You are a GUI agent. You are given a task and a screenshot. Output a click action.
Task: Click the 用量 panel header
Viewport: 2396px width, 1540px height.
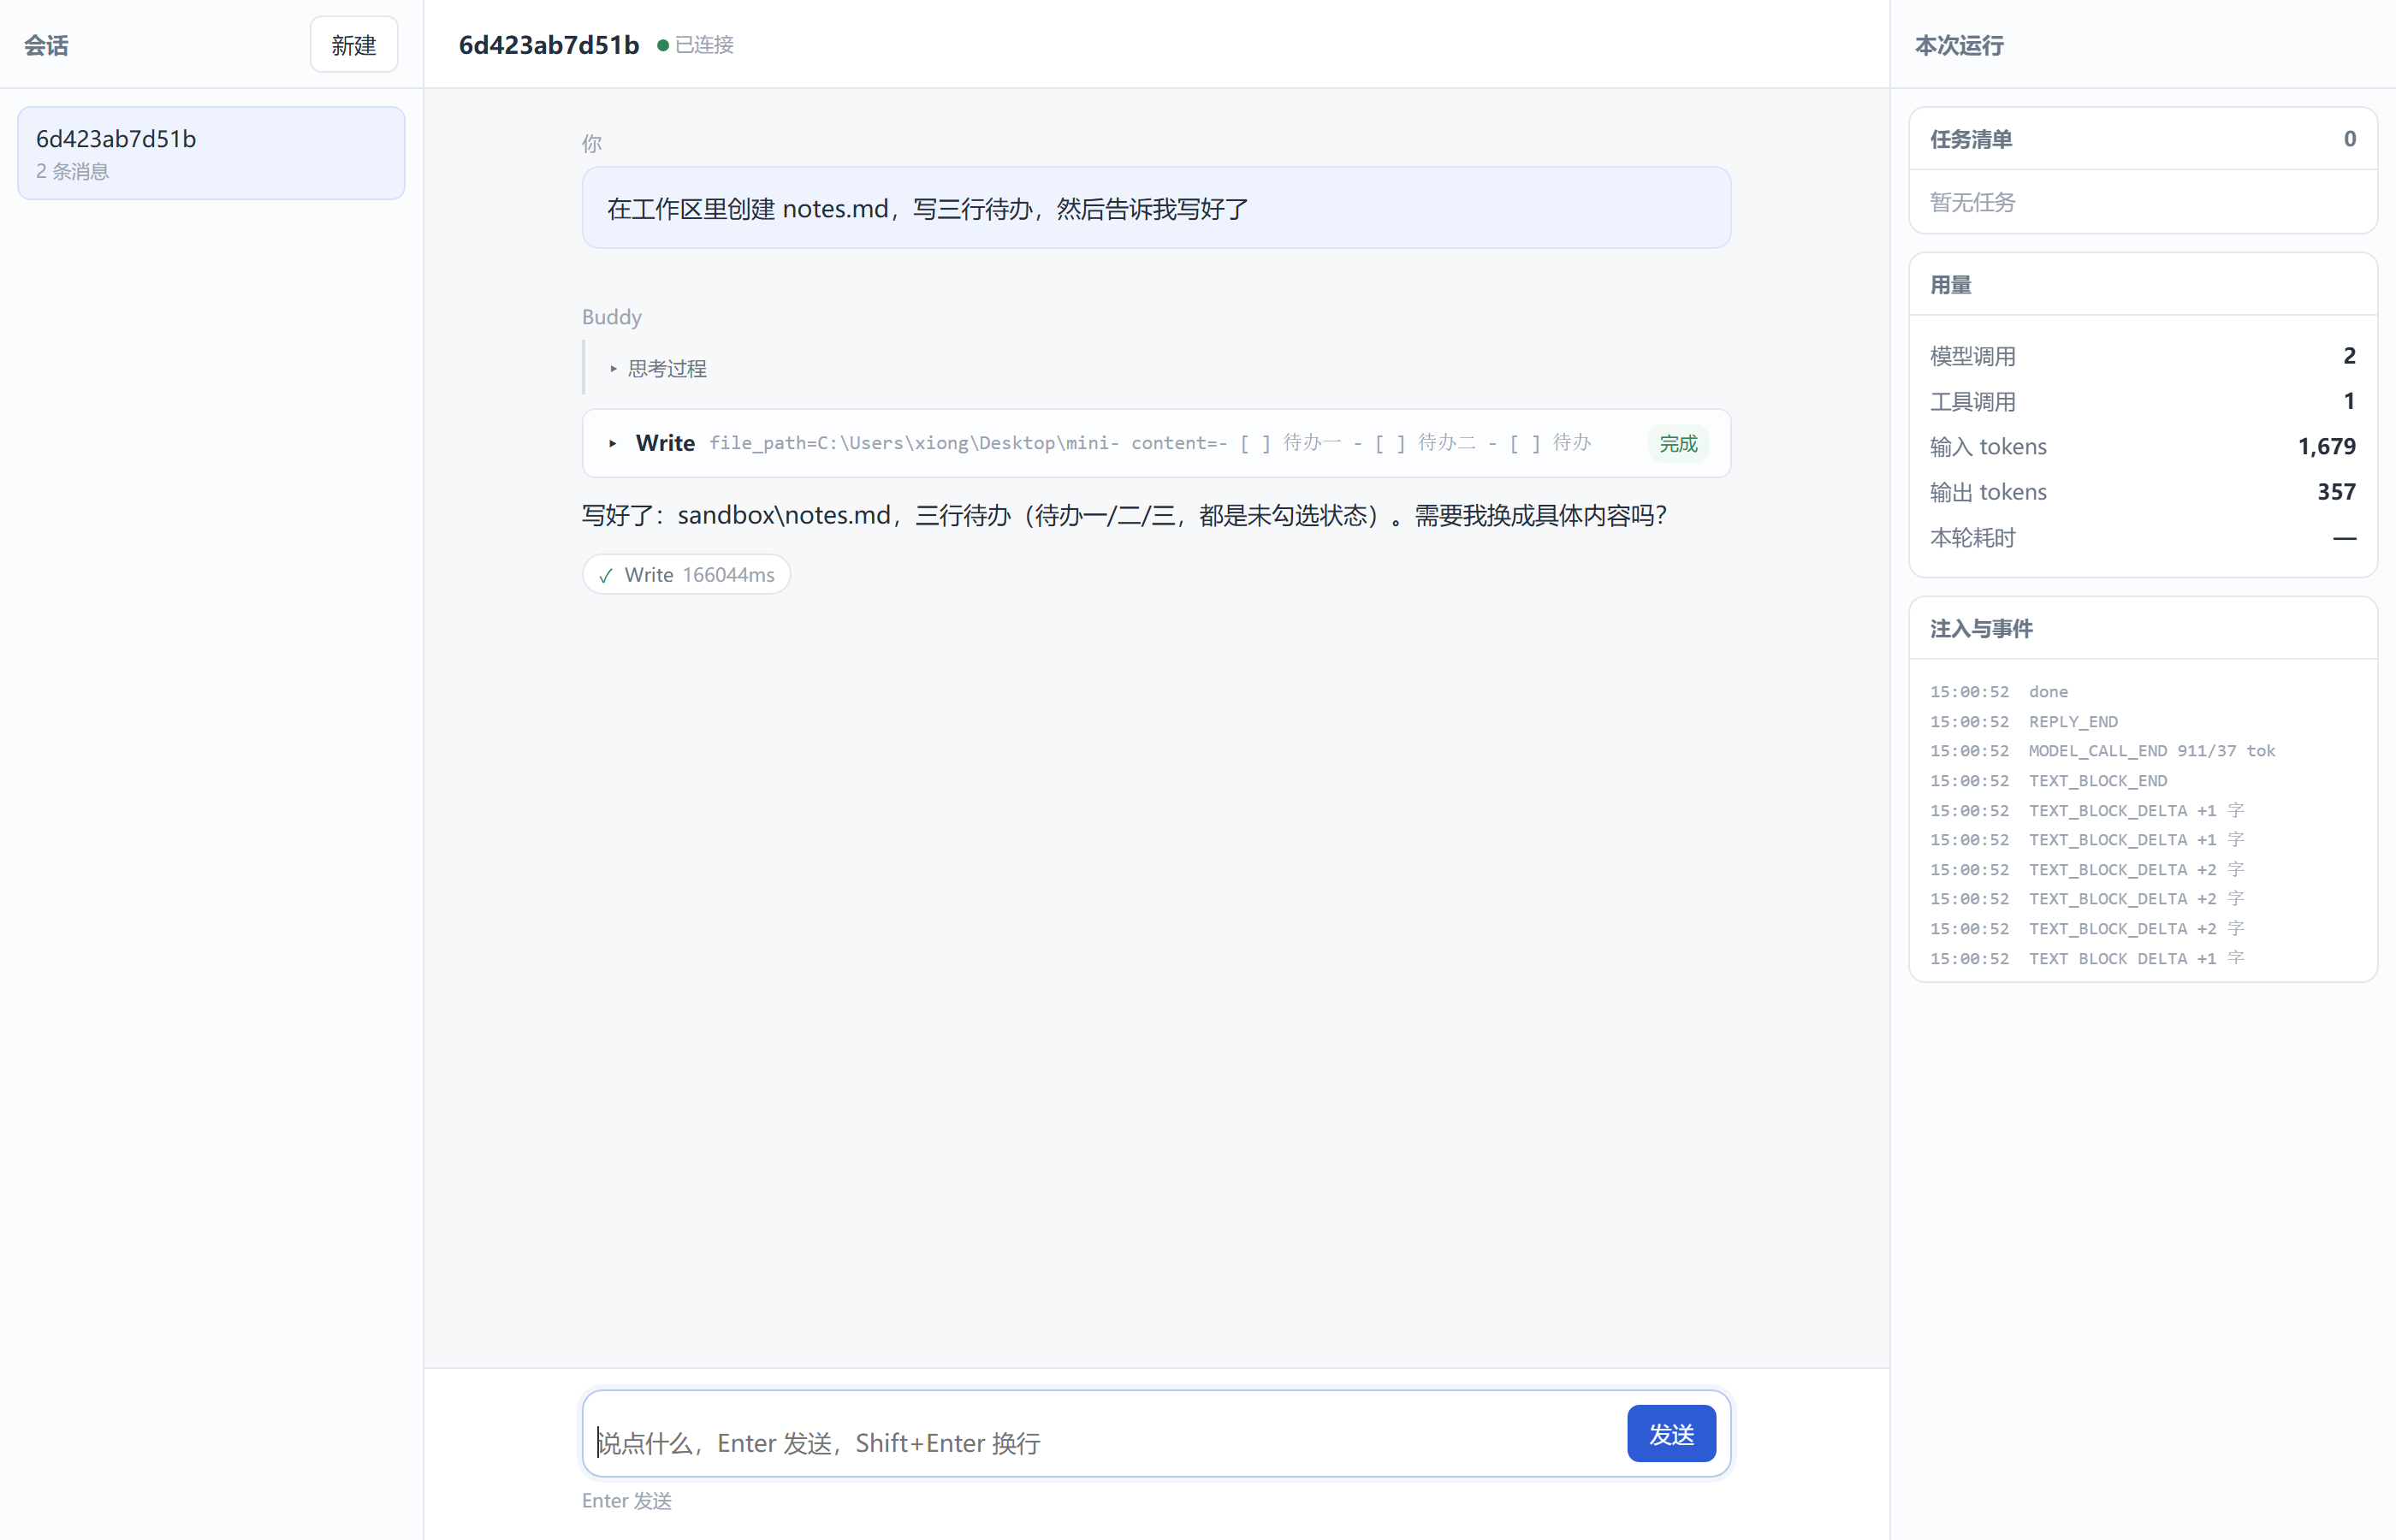click(x=2142, y=285)
